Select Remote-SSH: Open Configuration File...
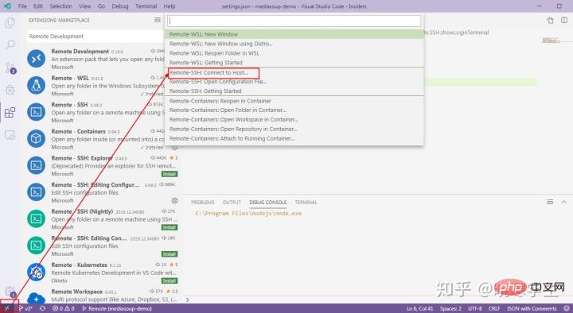The width and height of the screenshot is (573, 313). pyautogui.click(x=294, y=81)
